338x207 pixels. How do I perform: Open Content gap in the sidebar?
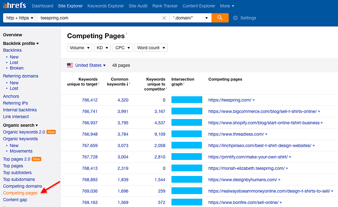[x=15, y=200]
